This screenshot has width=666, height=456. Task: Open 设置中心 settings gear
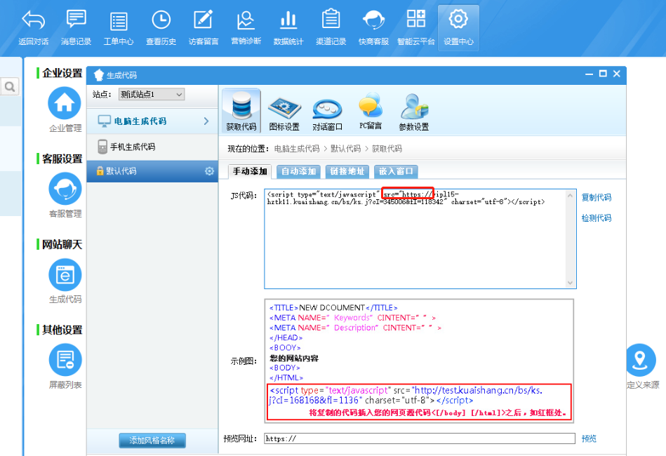tap(458, 27)
